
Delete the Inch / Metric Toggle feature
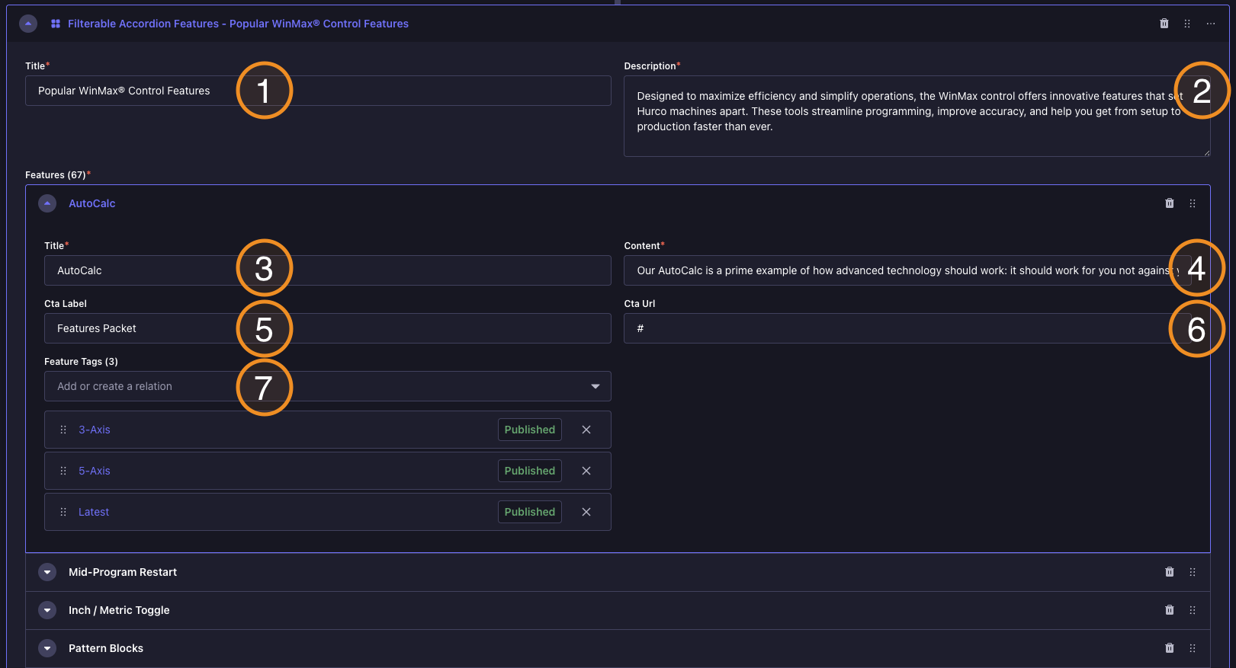pos(1170,610)
